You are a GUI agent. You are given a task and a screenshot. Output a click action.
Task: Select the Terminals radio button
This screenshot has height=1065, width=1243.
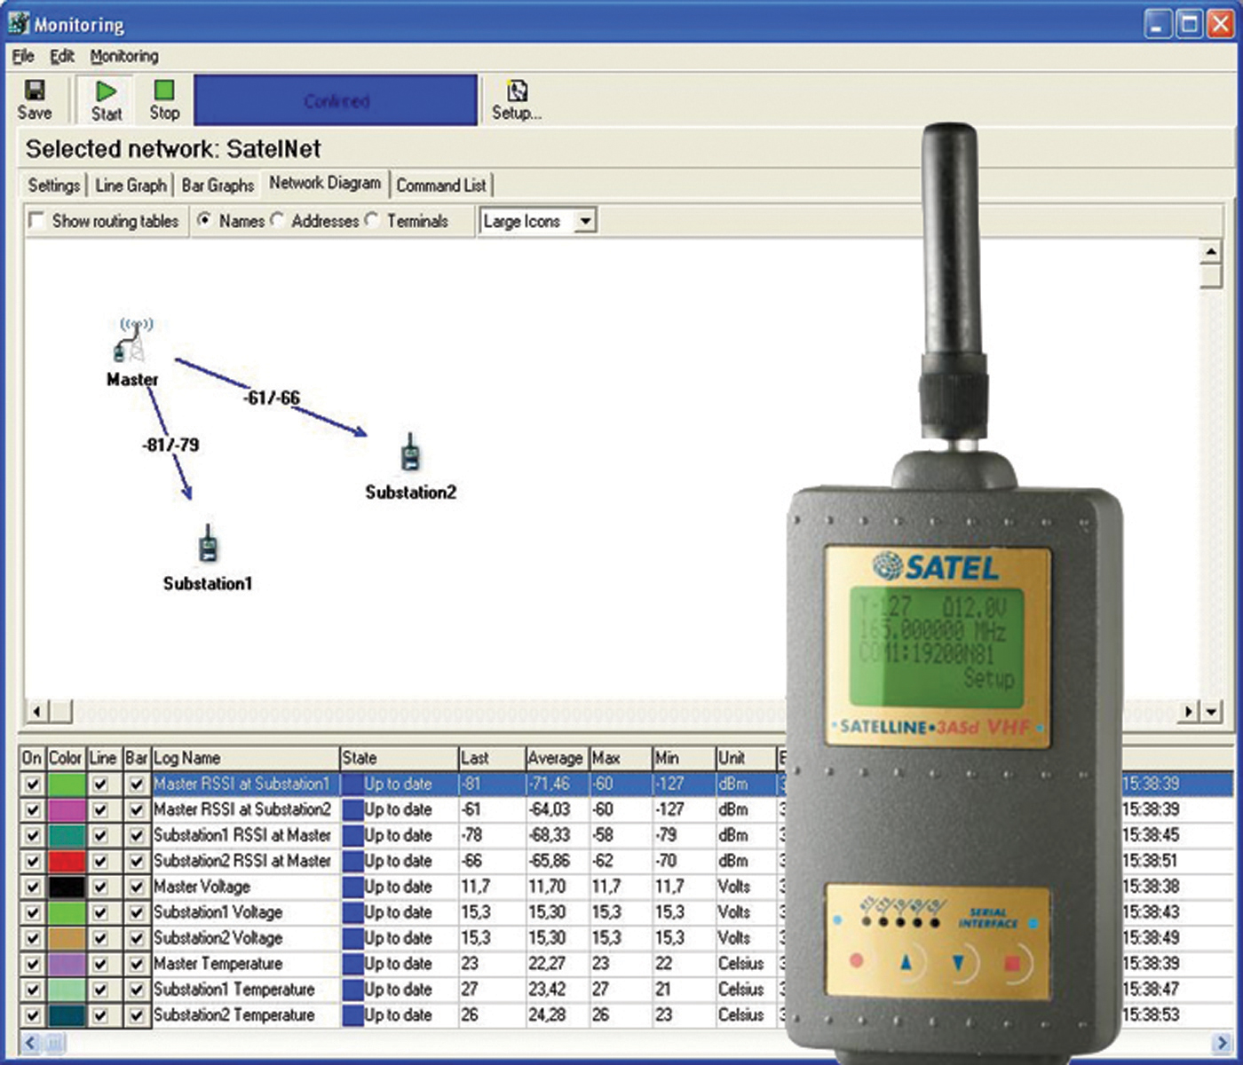371,220
